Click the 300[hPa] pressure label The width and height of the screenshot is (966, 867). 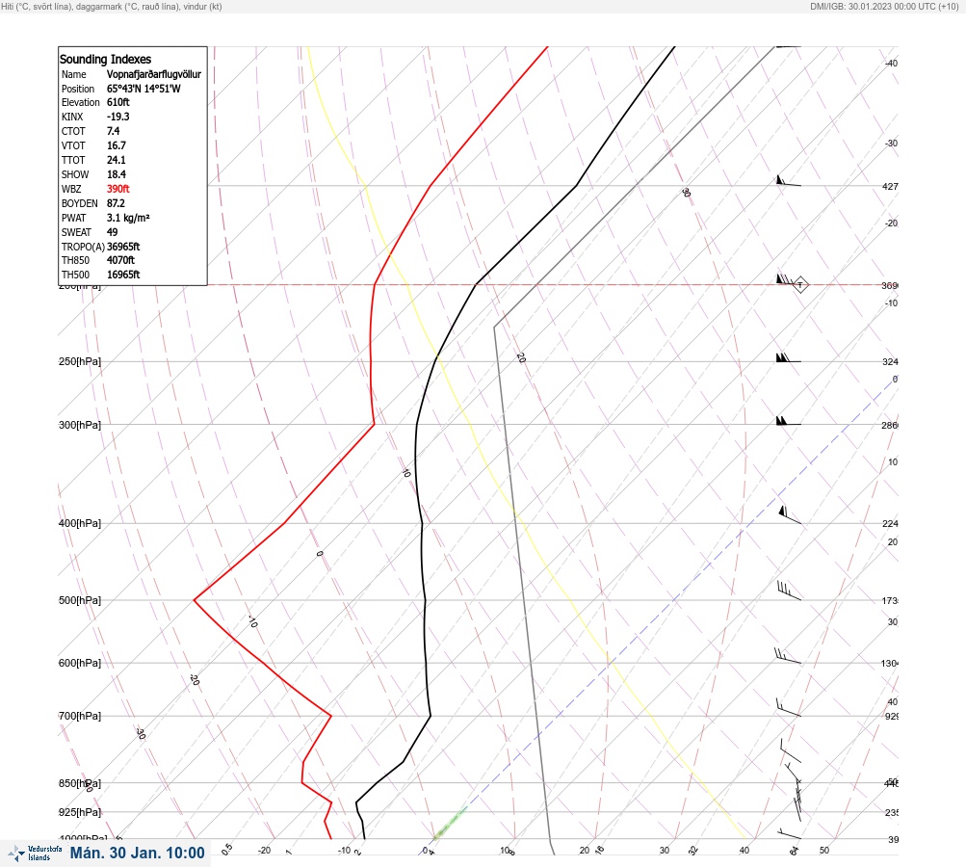[80, 425]
